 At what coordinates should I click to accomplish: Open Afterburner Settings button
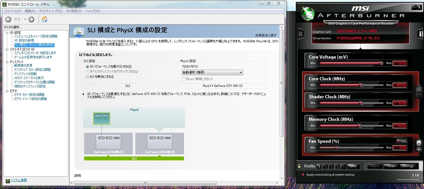[x=407, y=166]
